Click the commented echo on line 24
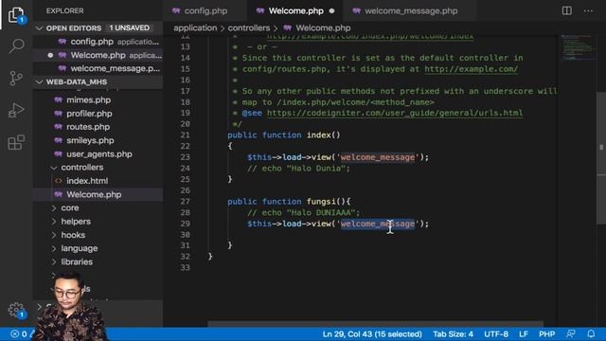Screen dimensions: 606x341 tap(298, 169)
